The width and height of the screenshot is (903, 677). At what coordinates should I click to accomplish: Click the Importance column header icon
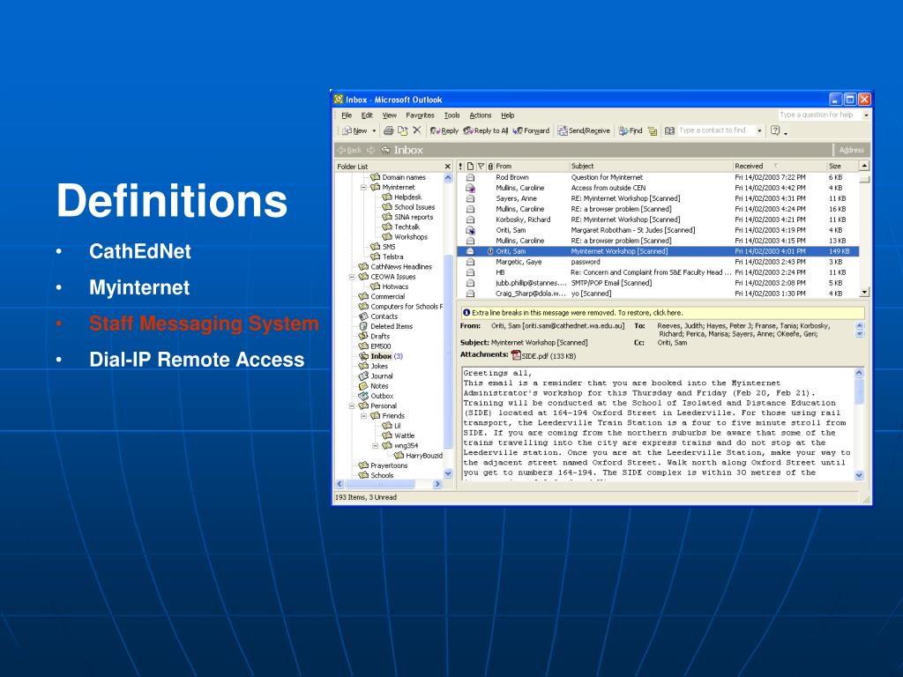pos(460,166)
